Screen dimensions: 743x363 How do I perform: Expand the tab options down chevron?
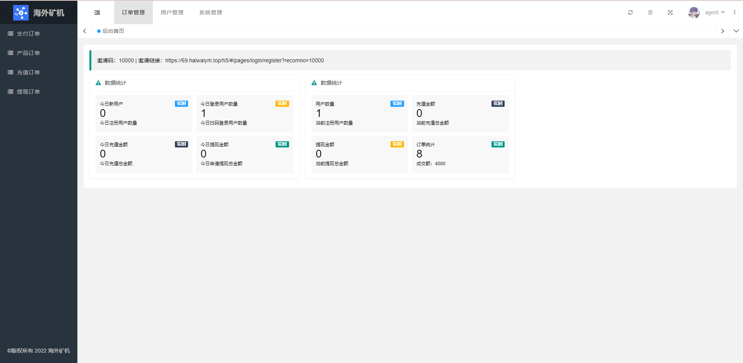(736, 31)
